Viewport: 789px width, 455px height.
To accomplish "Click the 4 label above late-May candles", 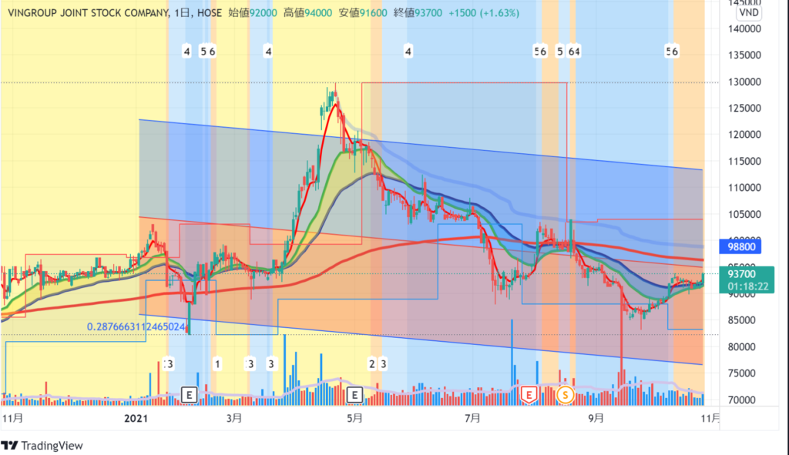I will 408,52.
